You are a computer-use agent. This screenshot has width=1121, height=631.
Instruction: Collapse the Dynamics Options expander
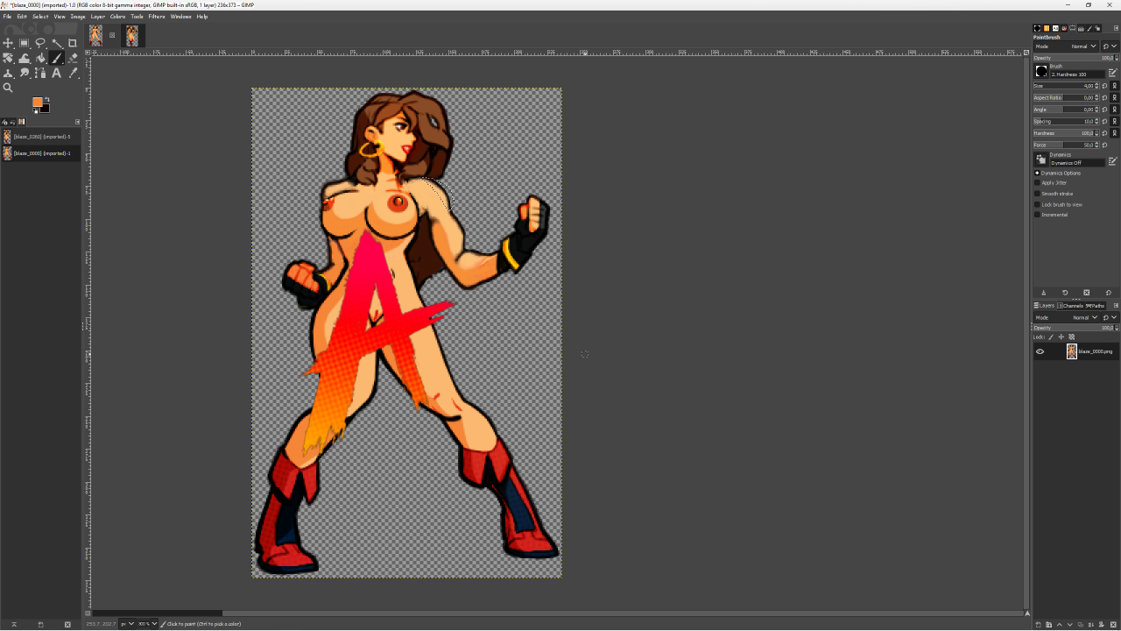click(x=1037, y=173)
